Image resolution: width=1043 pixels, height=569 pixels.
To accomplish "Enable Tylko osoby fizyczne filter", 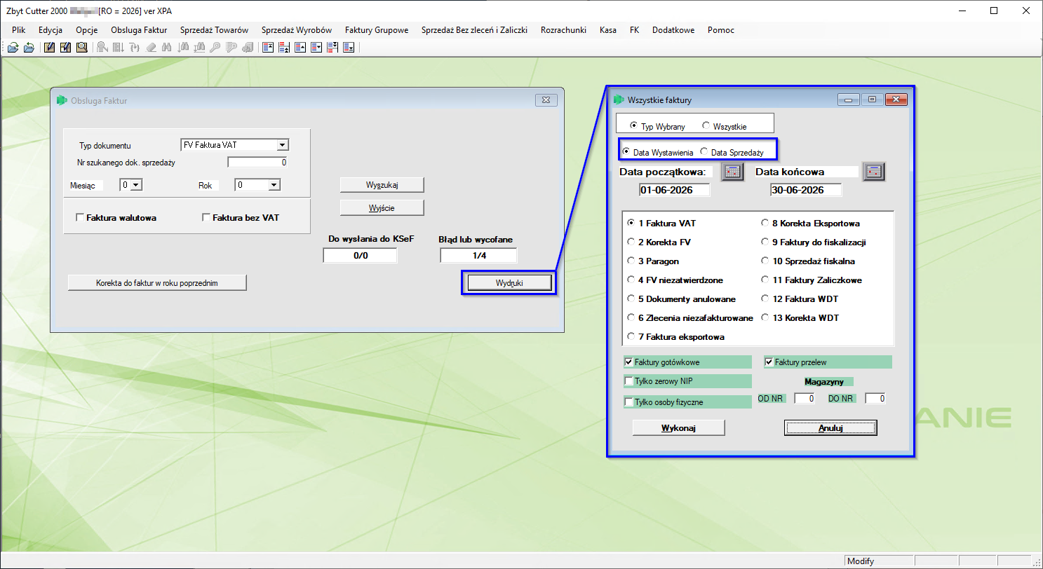I will pos(628,402).
